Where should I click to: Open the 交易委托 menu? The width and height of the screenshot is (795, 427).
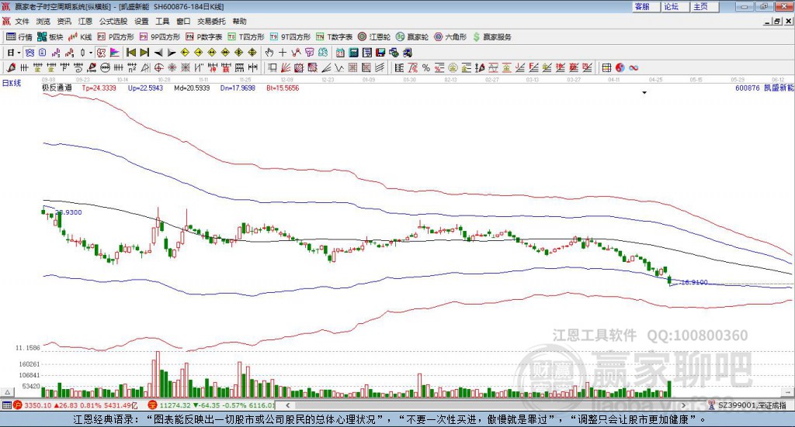(211, 21)
